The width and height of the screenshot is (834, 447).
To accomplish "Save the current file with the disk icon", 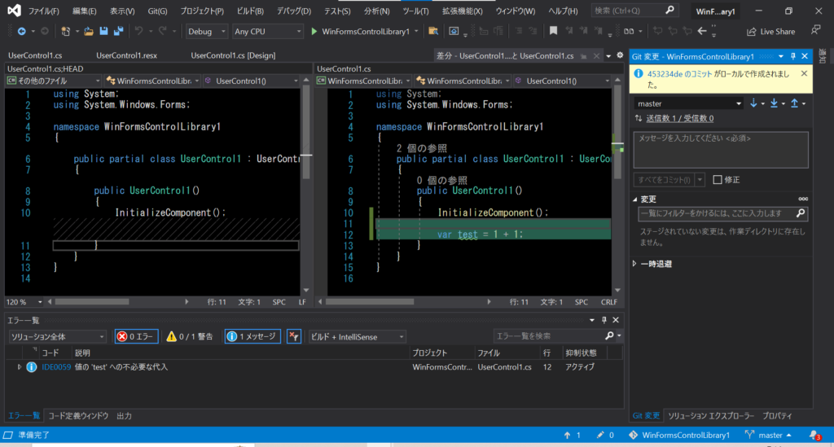I will 103,32.
